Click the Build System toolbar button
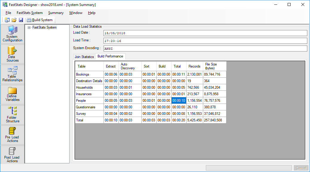 pos(40,20)
